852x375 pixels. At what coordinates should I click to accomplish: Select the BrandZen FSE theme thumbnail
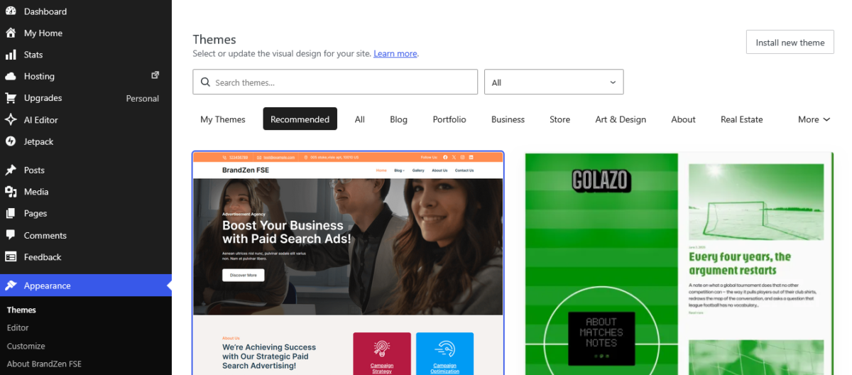pyautogui.click(x=348, y=263)
